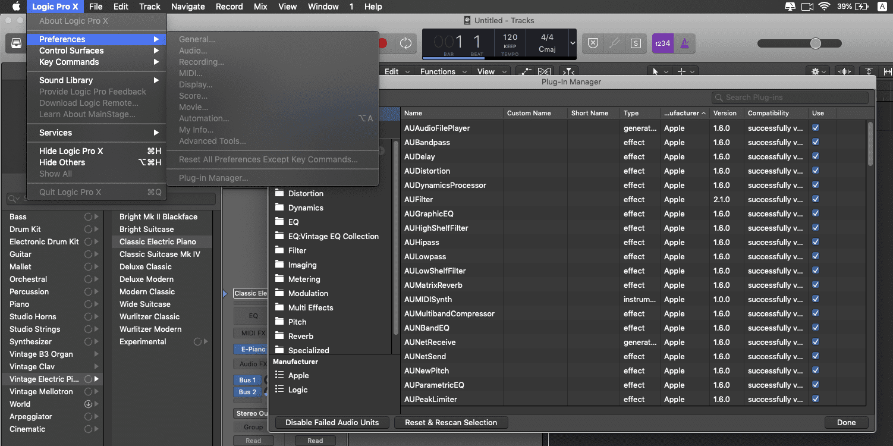Sort by the Manufacturer column header
Screen dimensions: 893x446
(x=684, y=113)
